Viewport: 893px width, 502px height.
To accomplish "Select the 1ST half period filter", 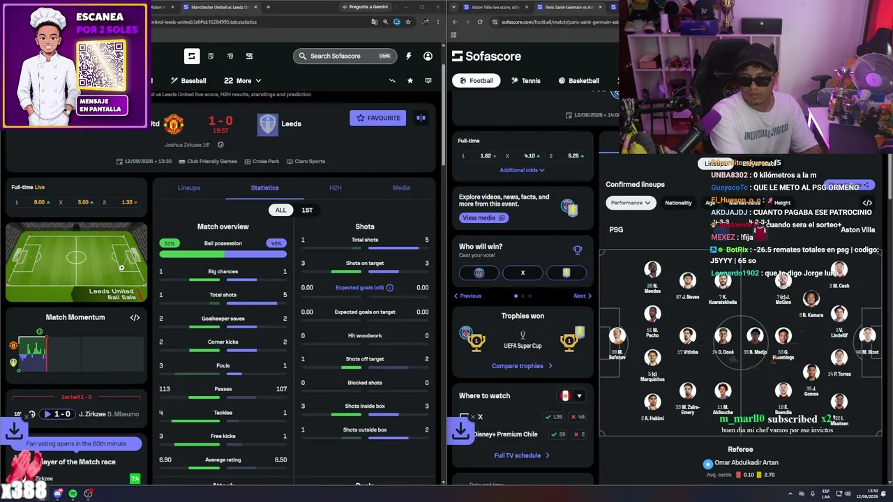I will click(x=307, y=210).
